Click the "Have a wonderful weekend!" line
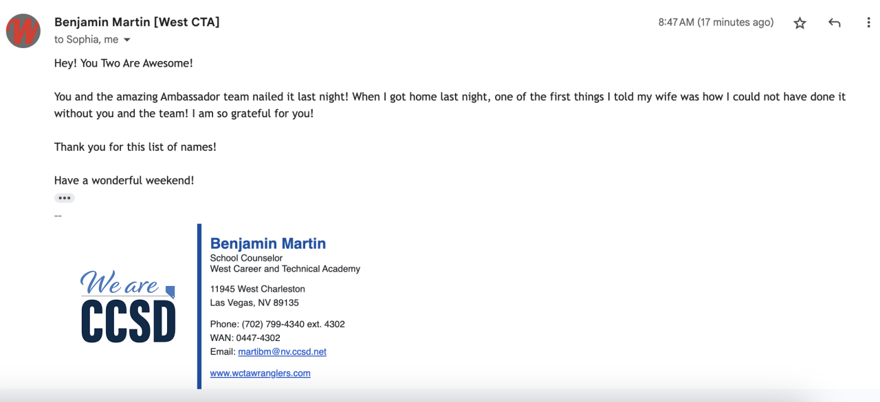This screenshot has height=402, width=880. coord(124,180)
